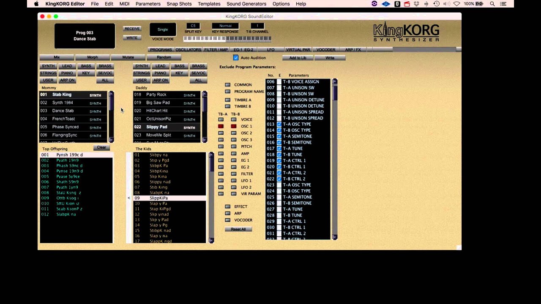
Task: Toggle the TB-B OSC 1 exclude button
Action: click(x=233, y=126)
